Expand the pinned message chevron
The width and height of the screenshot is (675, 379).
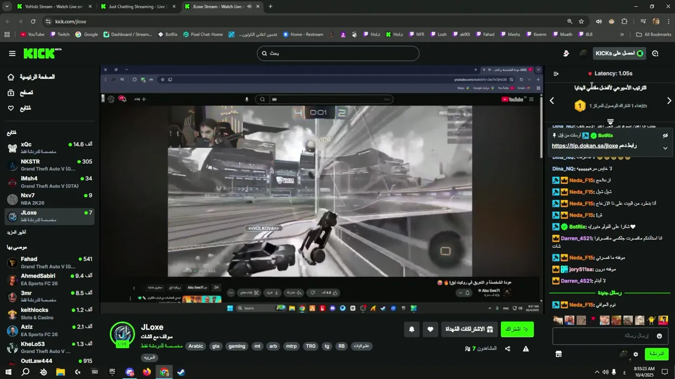665,148
